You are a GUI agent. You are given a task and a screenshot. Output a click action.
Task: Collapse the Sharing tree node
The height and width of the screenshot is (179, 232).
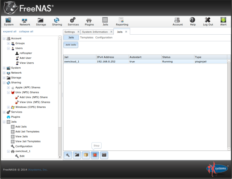coord(4,83)
